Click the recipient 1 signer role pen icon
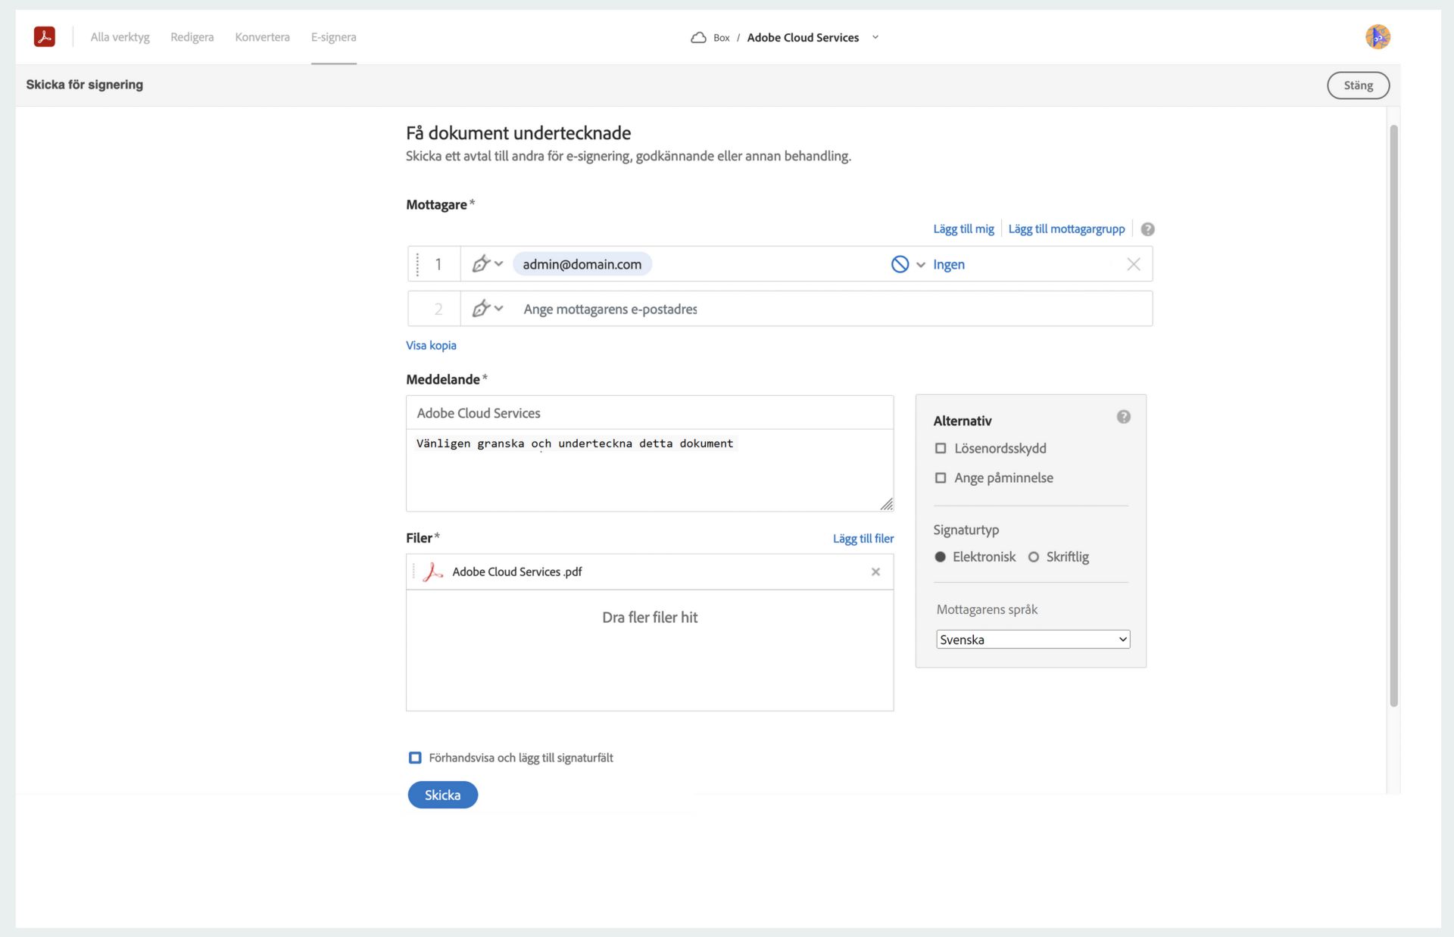The height and width of the screenshot is (937, 1454). point(481,263)
